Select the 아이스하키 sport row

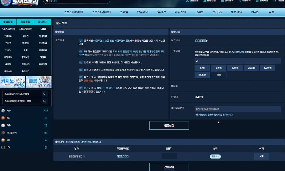point(26,133)
